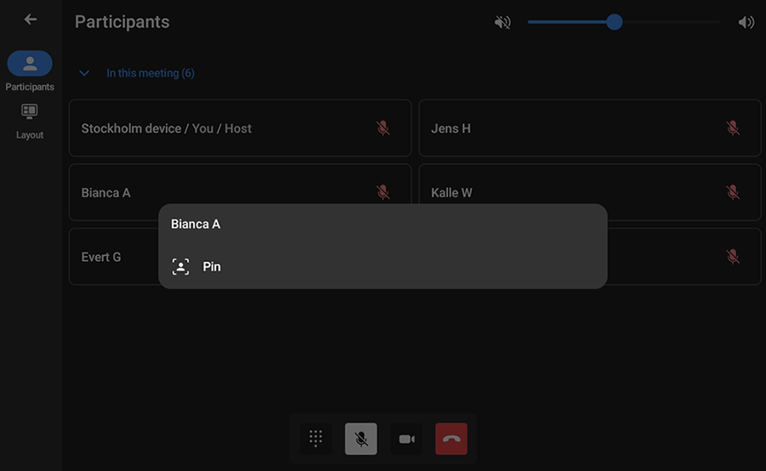Viewport: 766px width, 471px height.
Task: Collapse the In this meeting chevron
Action: pos(84,73)
